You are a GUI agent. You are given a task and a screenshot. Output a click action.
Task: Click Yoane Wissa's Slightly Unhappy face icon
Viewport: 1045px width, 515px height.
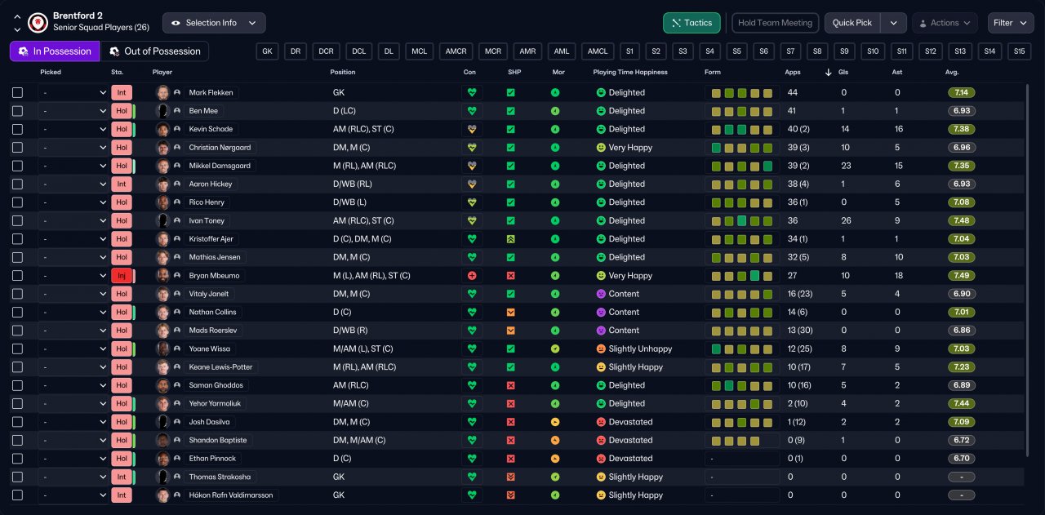[x=601, y=349]
